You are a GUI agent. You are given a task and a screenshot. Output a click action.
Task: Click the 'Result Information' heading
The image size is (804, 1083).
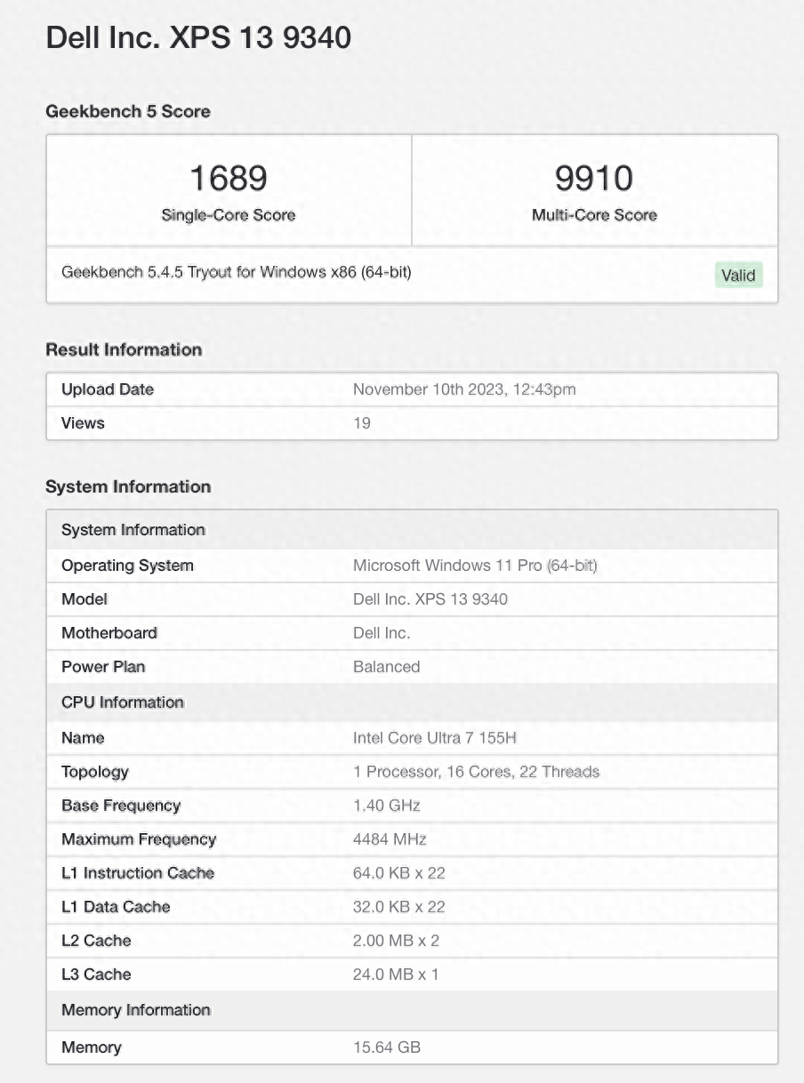[124, 349]
